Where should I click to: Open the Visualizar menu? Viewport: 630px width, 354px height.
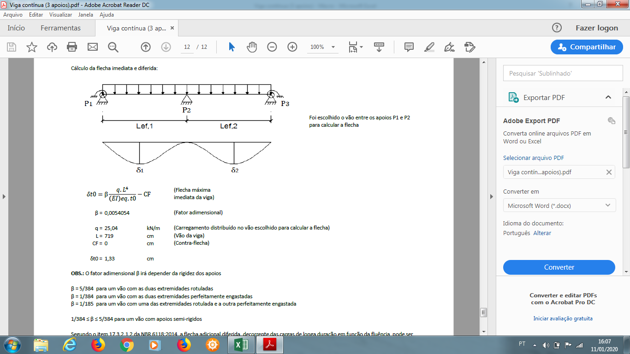pos(61,15)
